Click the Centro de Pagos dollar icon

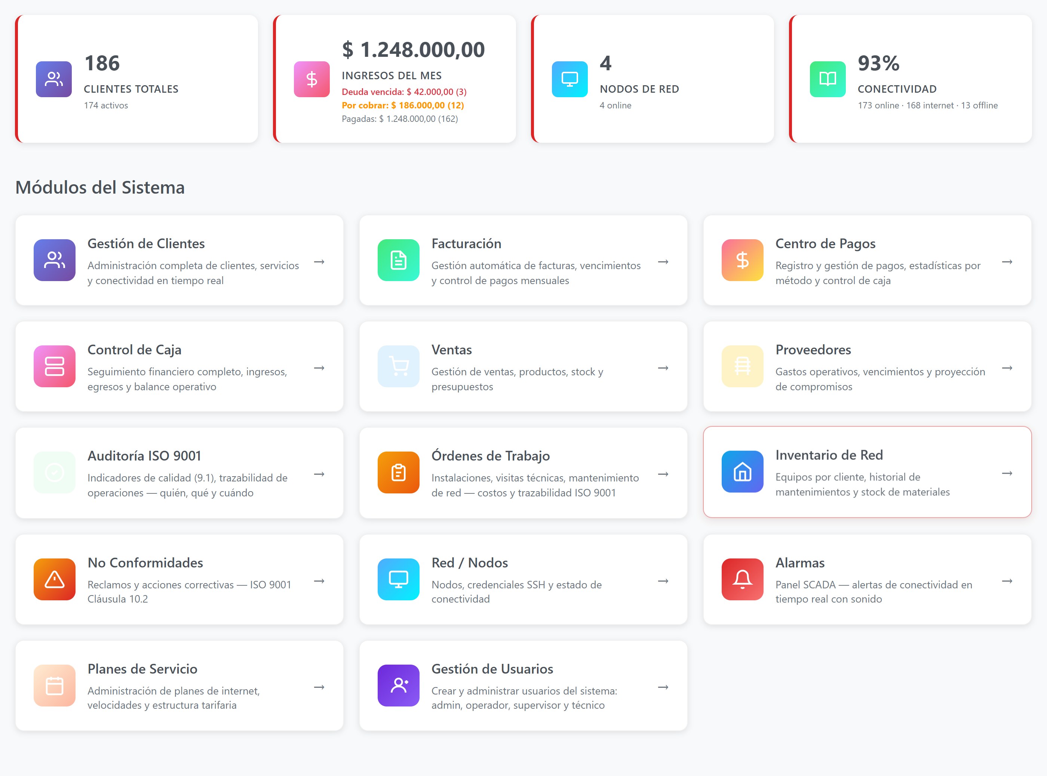tap(743, 260)
